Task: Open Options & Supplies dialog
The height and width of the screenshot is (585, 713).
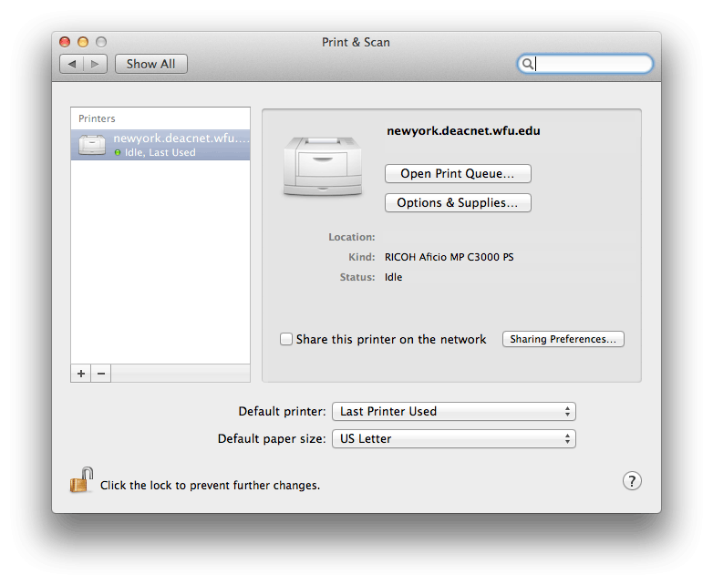Action: (x=458, y=202)
